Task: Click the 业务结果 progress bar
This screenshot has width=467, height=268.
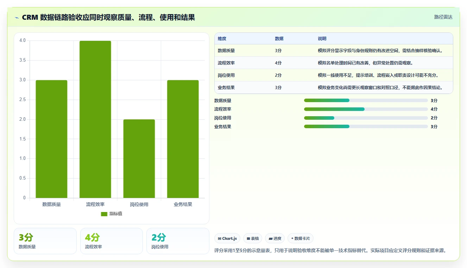Action: pos(366,126)
